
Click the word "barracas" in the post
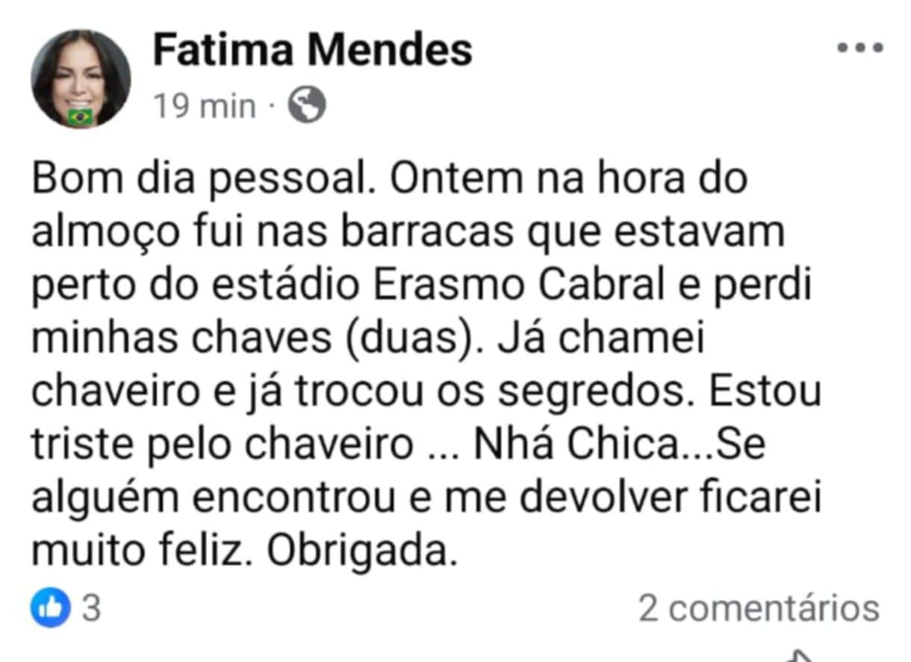(408, 233)
